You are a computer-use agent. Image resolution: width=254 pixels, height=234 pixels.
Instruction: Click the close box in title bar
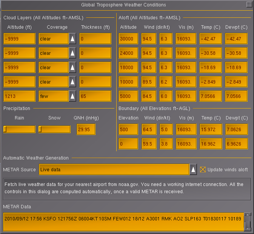point(249,5)
